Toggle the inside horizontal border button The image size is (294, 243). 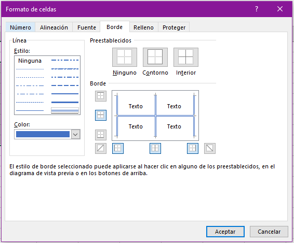[x=101, y=115]
